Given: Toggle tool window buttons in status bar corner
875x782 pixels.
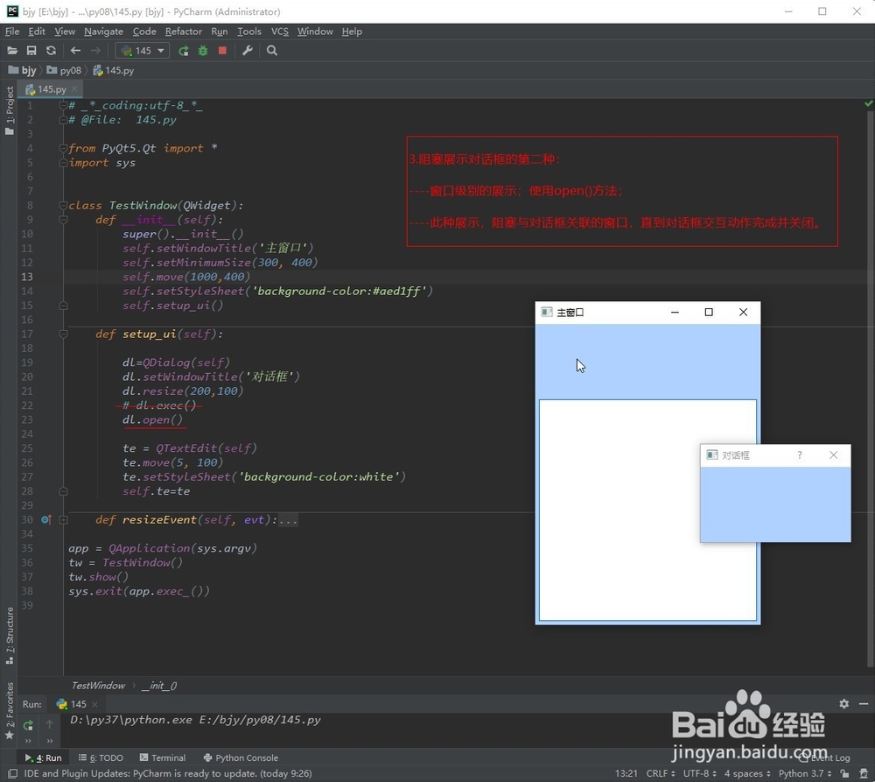Looking at the screenshot, I should (x=11, y=773).
